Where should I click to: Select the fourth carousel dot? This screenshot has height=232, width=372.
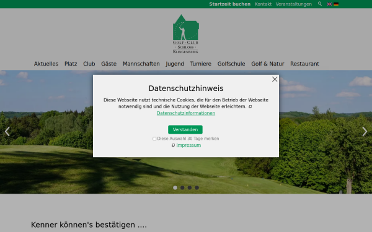197,187
